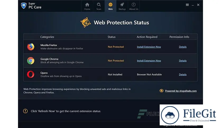Click the Web Protection description paragraph
This screenshot has width=221, height=128.
tap(77, 91)
